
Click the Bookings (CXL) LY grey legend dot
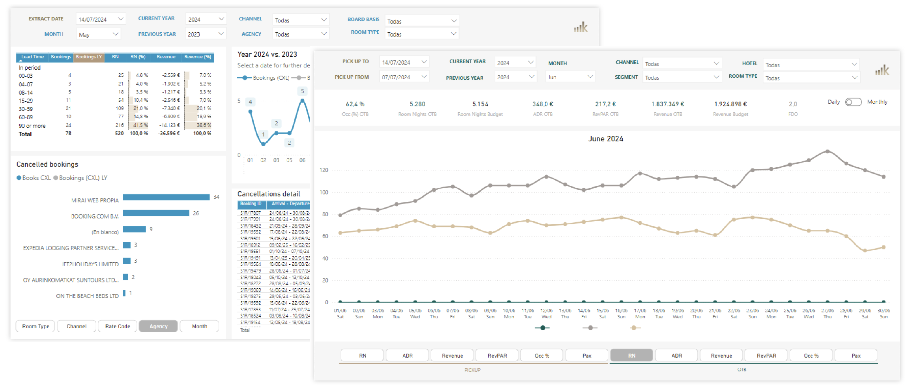coord(56,178)
